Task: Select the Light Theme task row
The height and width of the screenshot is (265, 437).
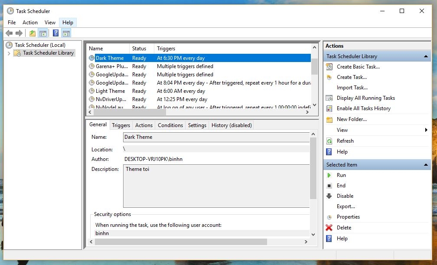Action: pyautogui.click(x=110, y=91)
